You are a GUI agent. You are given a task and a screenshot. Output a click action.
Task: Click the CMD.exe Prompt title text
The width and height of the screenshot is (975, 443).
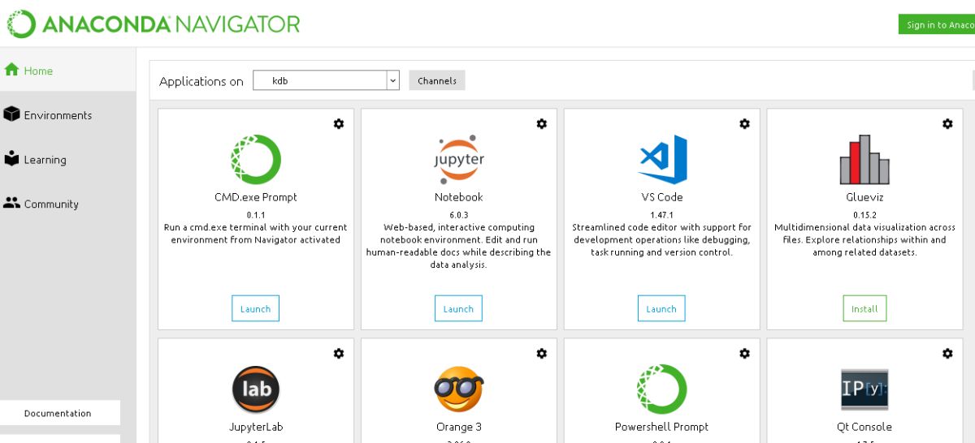(x=256, y=197)
